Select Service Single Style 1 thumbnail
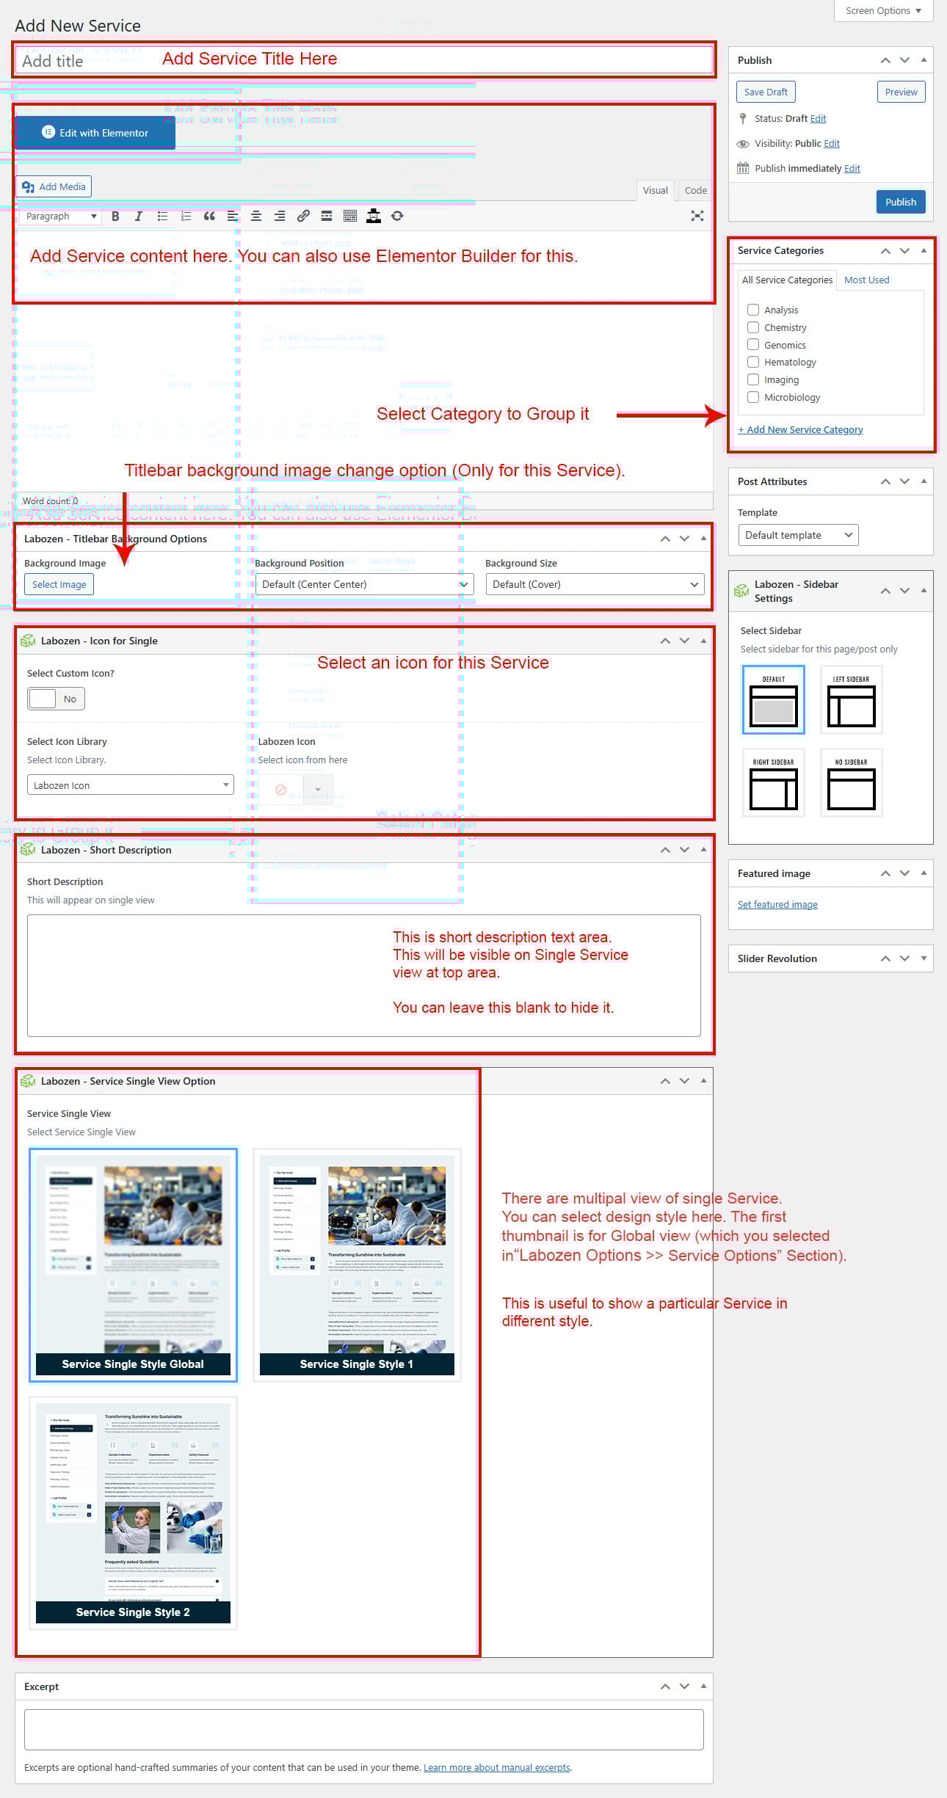 click(357, 1264)
